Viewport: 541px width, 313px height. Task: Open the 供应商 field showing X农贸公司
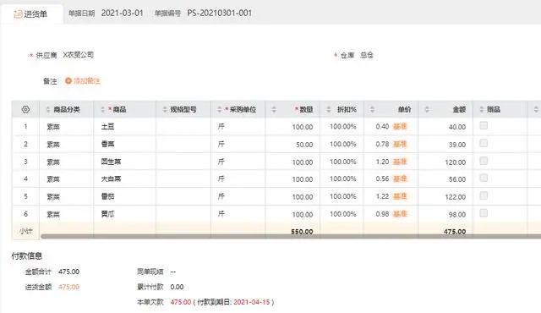click(79, 55)
